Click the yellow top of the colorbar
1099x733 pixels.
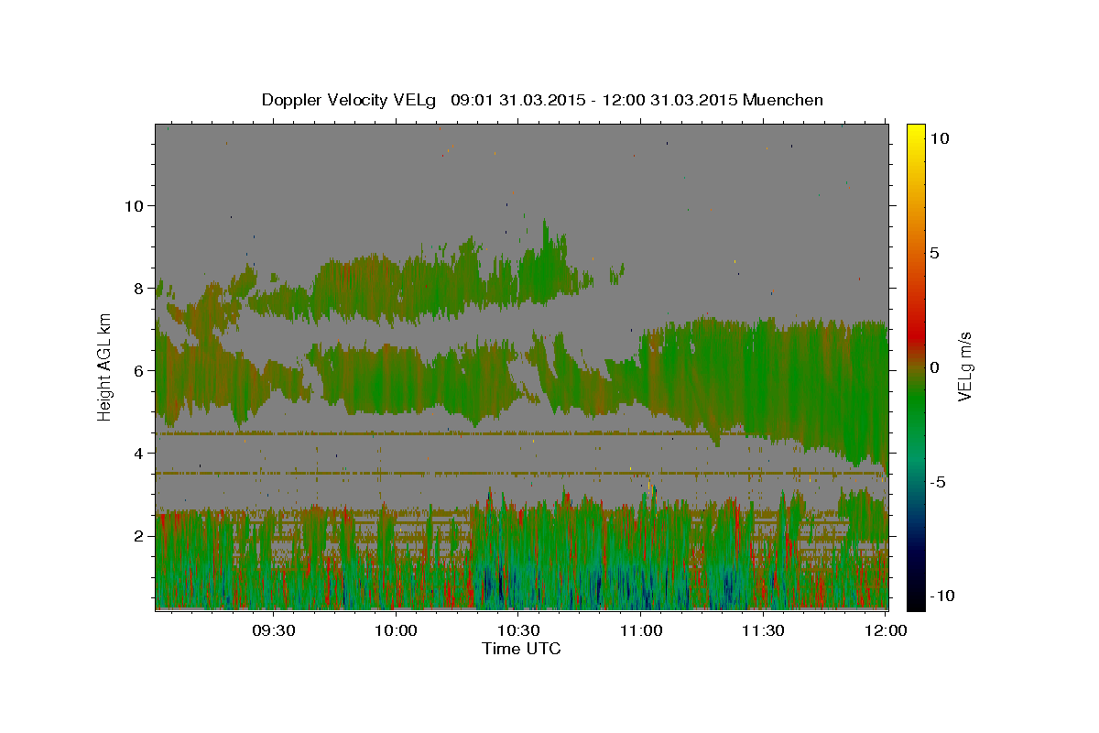(x=916, y=133)
